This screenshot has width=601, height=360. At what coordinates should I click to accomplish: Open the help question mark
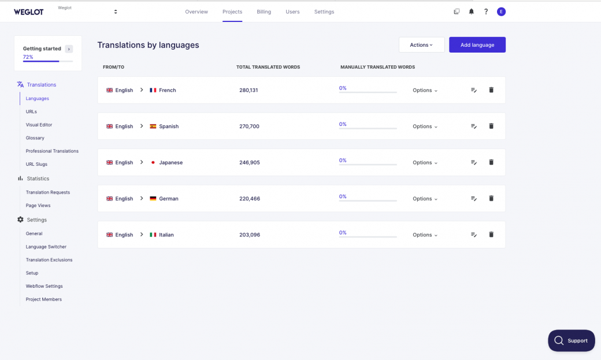tap(486, 12)
